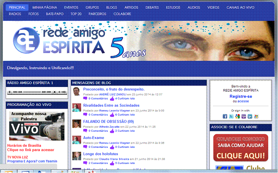Open the EVENTOS menu item
Screen dimensions: 278x173
point(71,7)
